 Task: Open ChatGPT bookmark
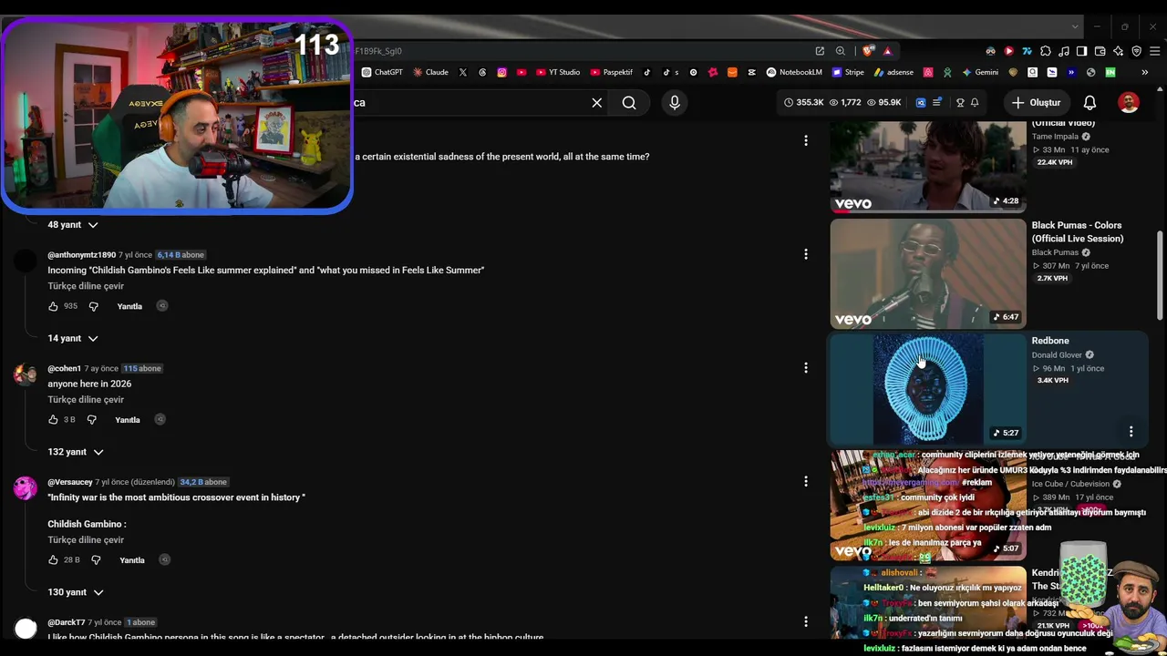click(x=382, y=72)
